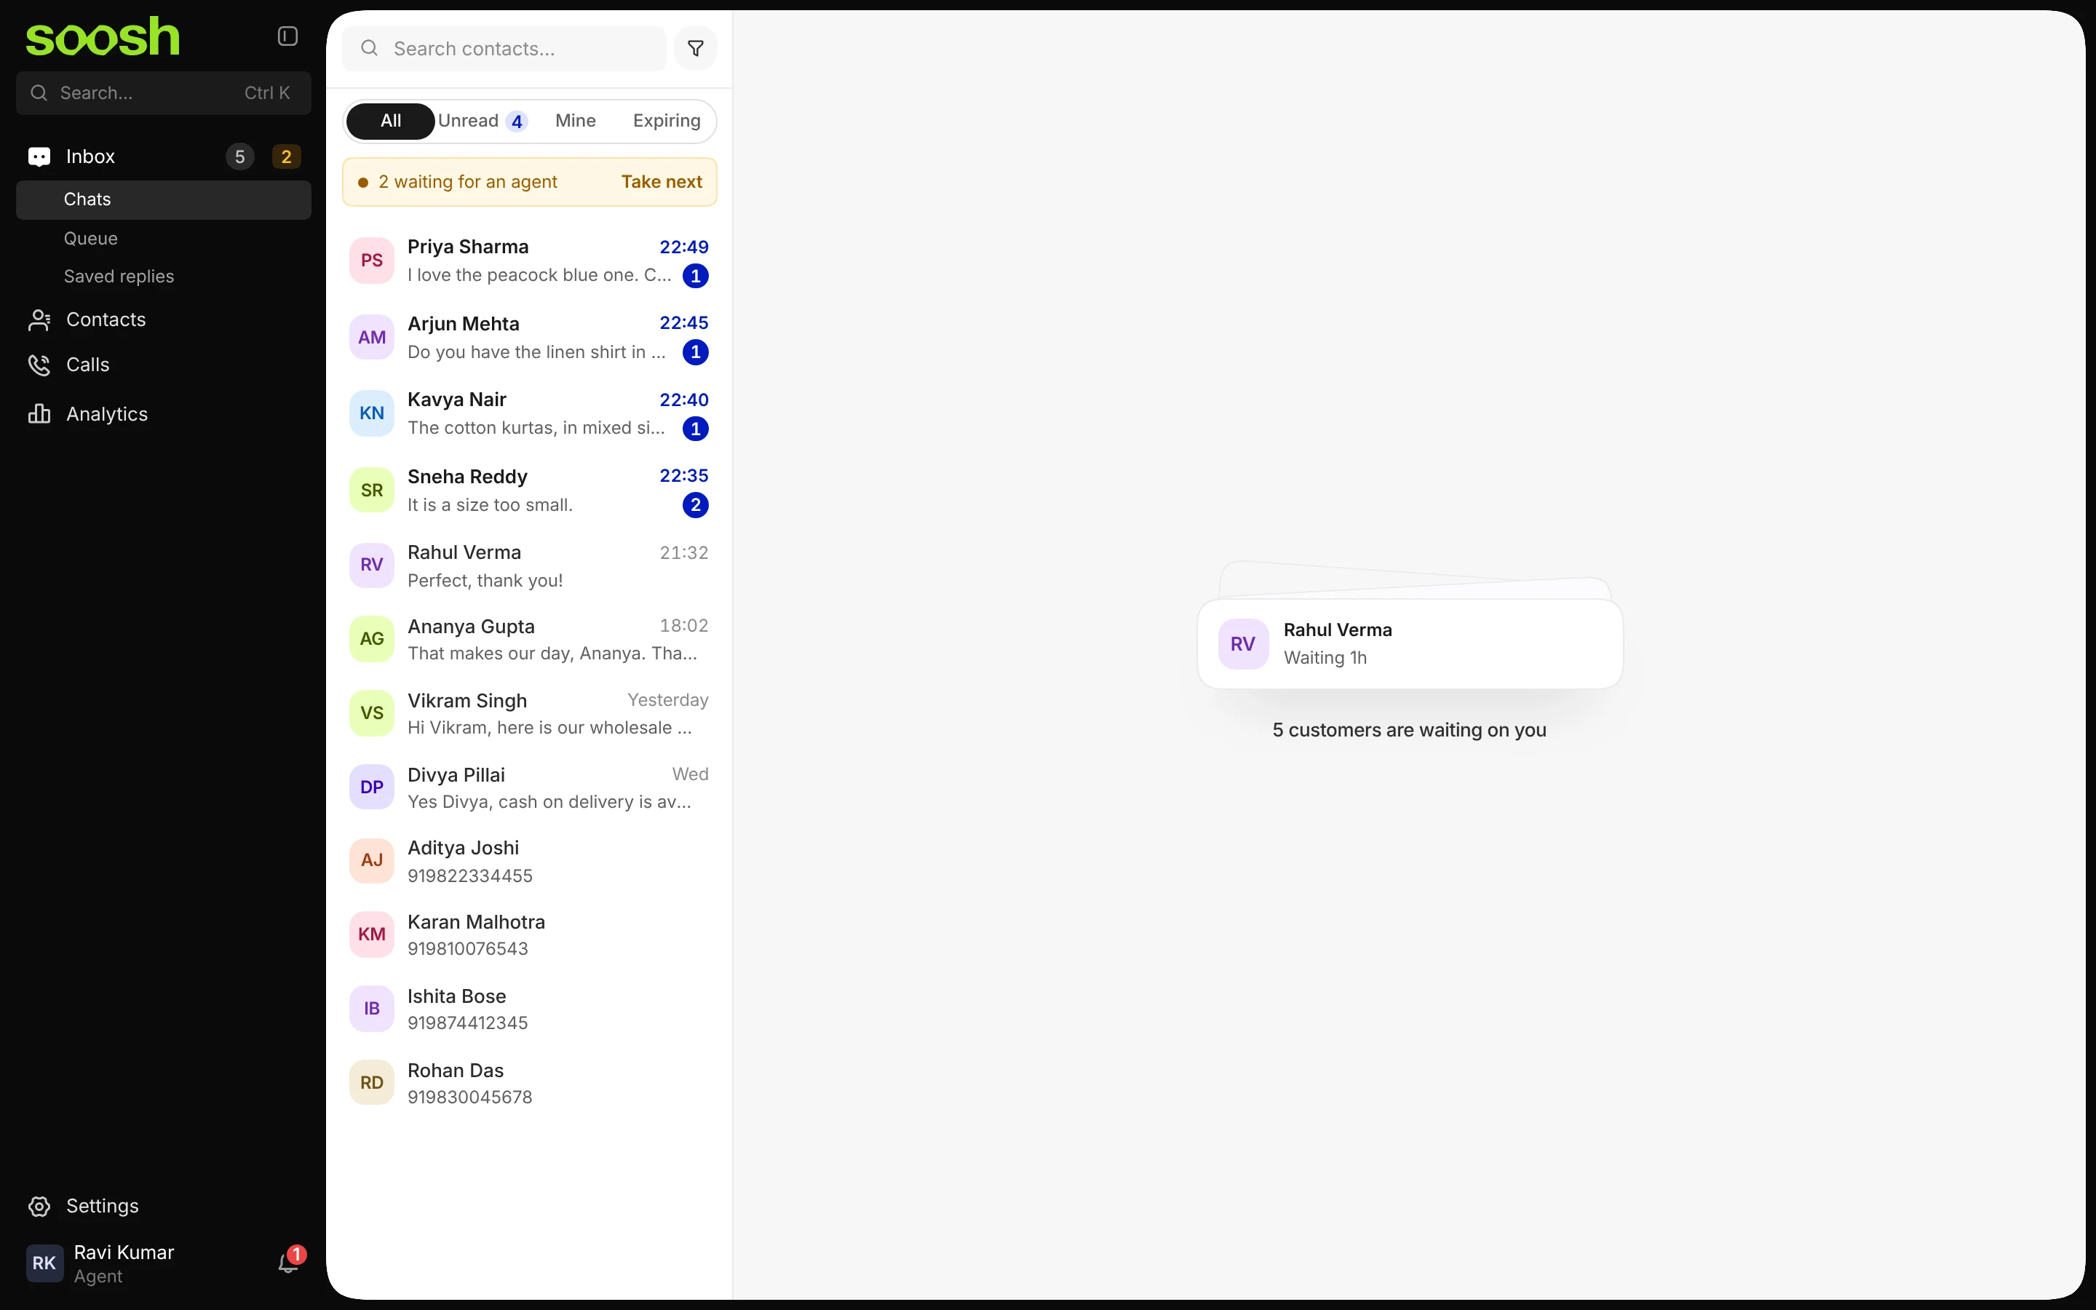The width and height of the screenshot is (2096, 1310).
Task: Click the Take next button
Action: pyautogui.click(x=662, y=182)
